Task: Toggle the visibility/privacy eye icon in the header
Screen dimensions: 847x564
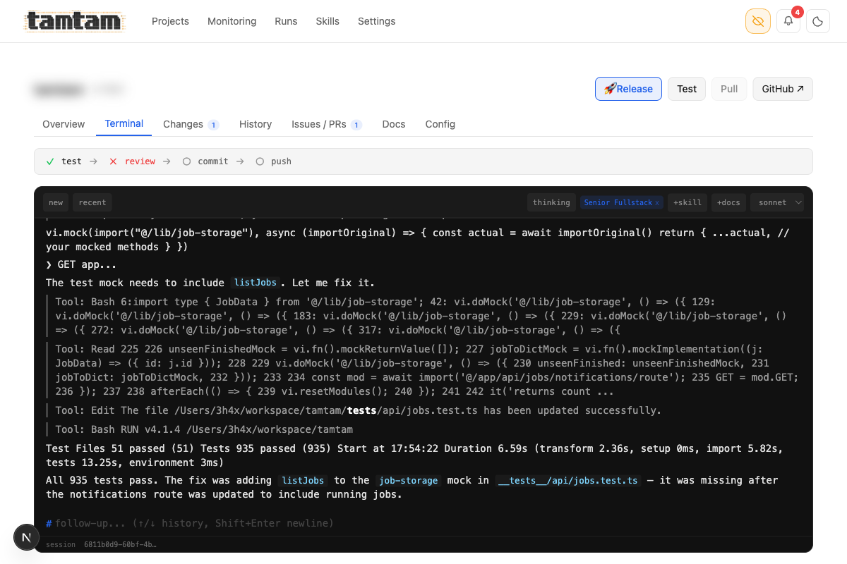Action: [x=757, y=21]
